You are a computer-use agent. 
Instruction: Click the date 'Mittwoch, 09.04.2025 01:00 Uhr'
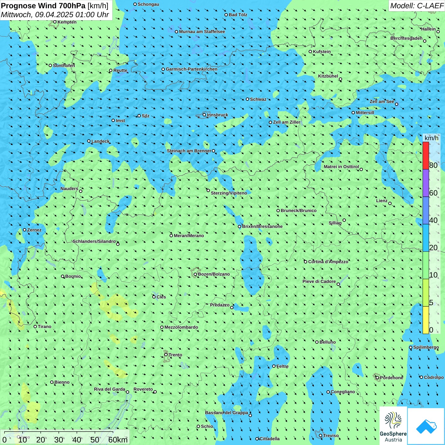(x=55, y=15)
